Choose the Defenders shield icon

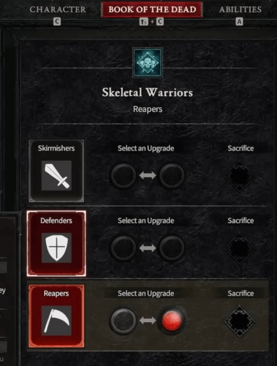pos(56,248)
